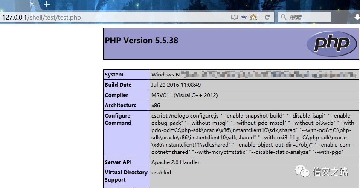Click the Configure Command label
The width and height of the screenshot is (360, 188).
[x=118, y=119]
